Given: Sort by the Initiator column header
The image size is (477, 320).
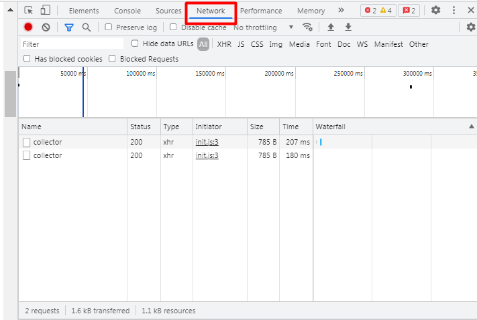Looking at the screenshot, I should tap(220, 127).
